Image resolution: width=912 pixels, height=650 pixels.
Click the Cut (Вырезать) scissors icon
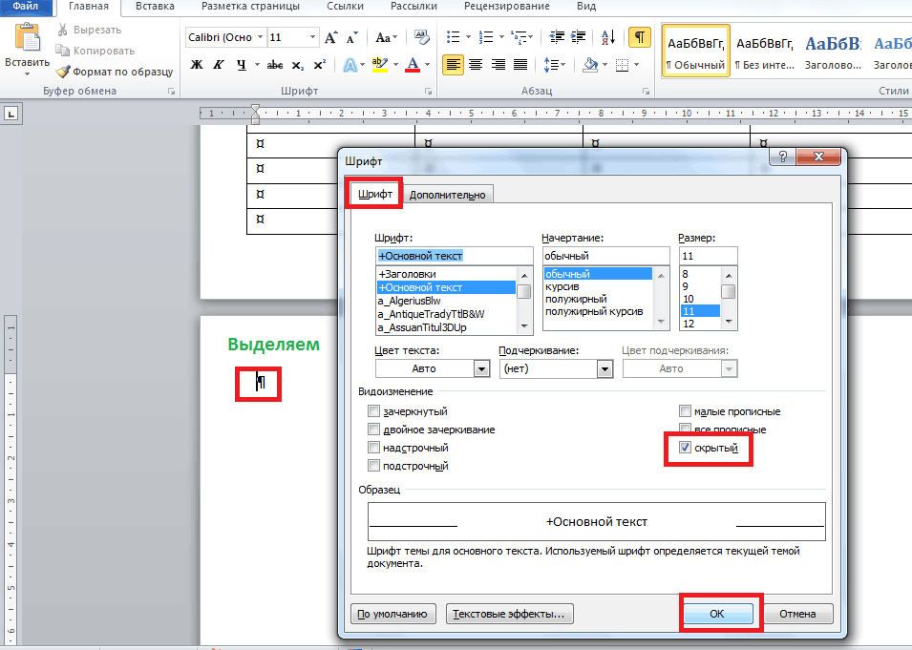(x=63, y=30)
